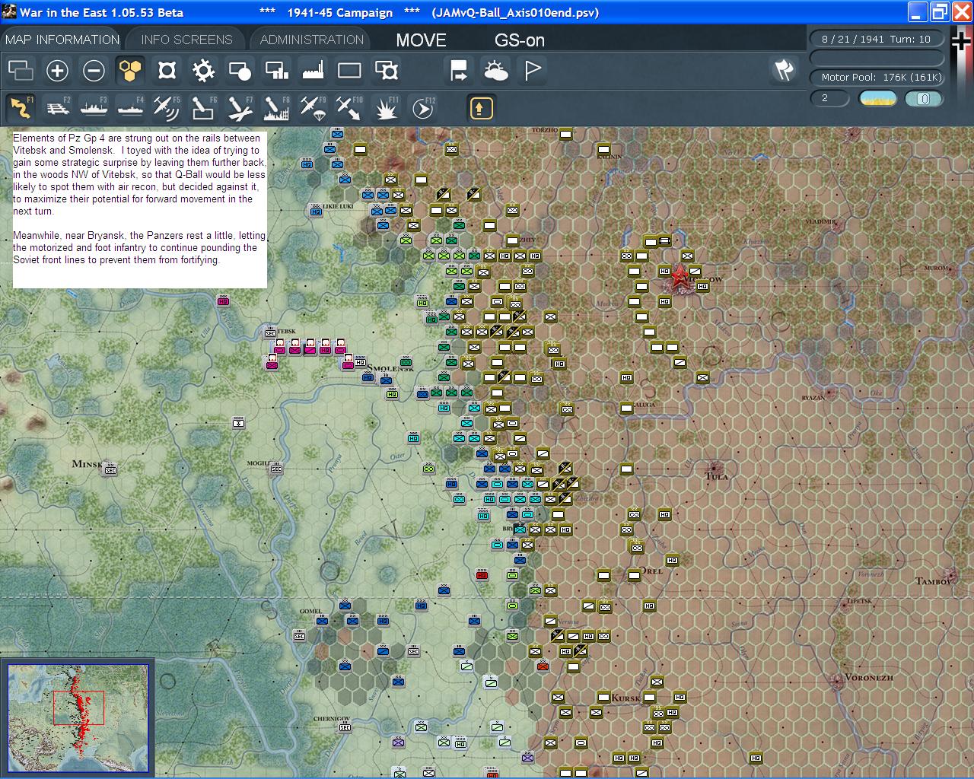Show the weather map icon

pyautogui.click(x=496, y=71)
